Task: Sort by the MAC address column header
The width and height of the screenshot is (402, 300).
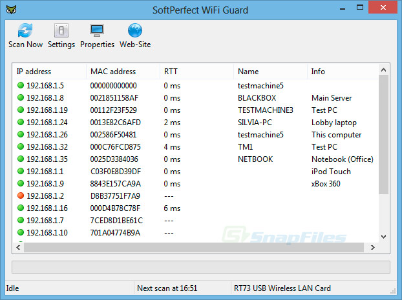Action: pyautogui.click(x=123, y=72)
